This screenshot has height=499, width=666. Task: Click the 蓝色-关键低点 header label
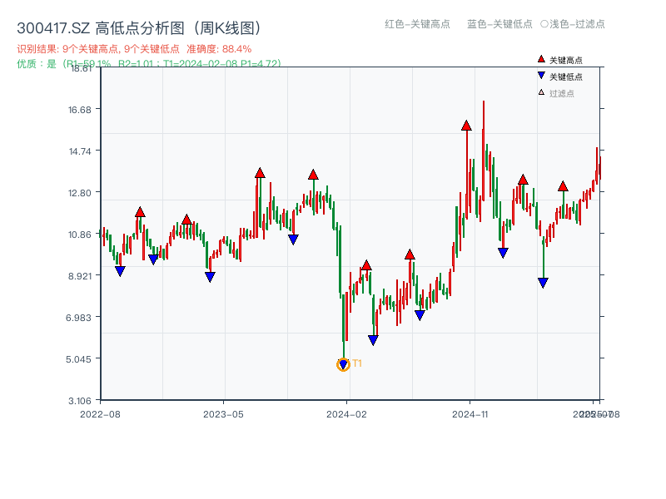coord(499,24)
